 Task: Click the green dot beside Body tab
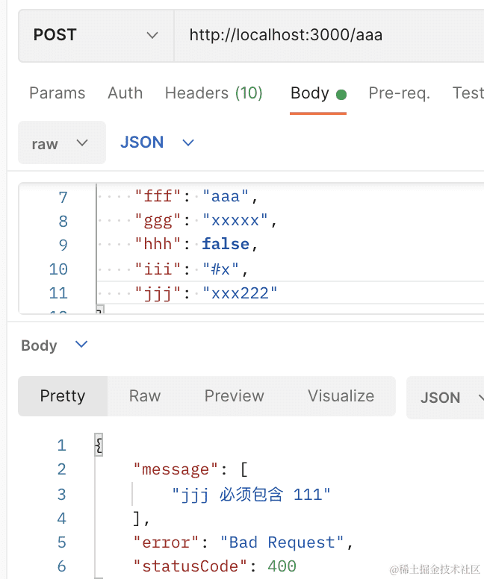point(341,95)
